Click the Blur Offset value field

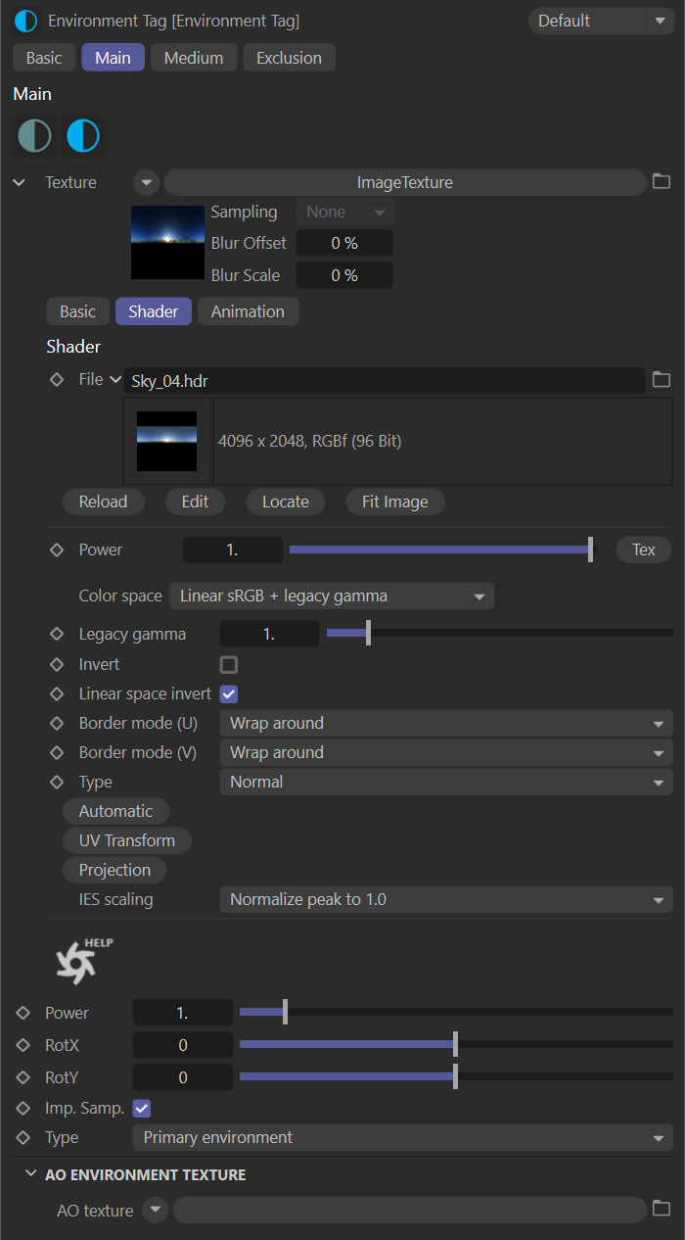coord(343,243)
